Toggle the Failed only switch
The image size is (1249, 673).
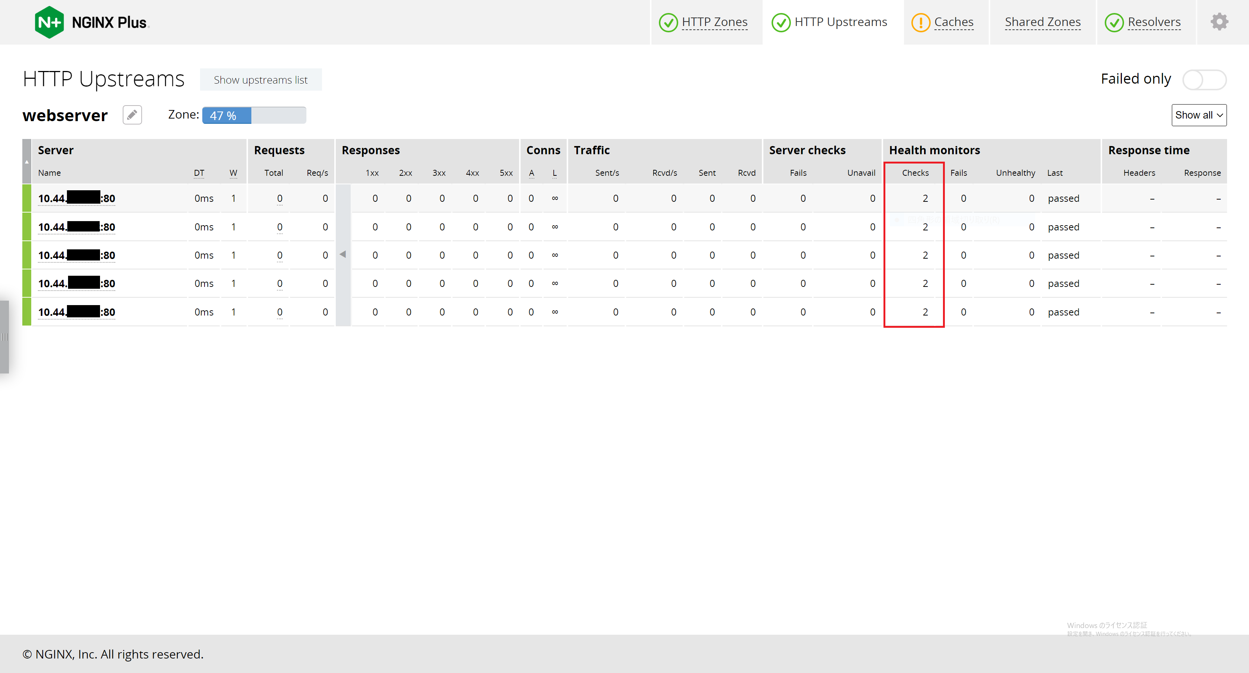pos(1204,80)
